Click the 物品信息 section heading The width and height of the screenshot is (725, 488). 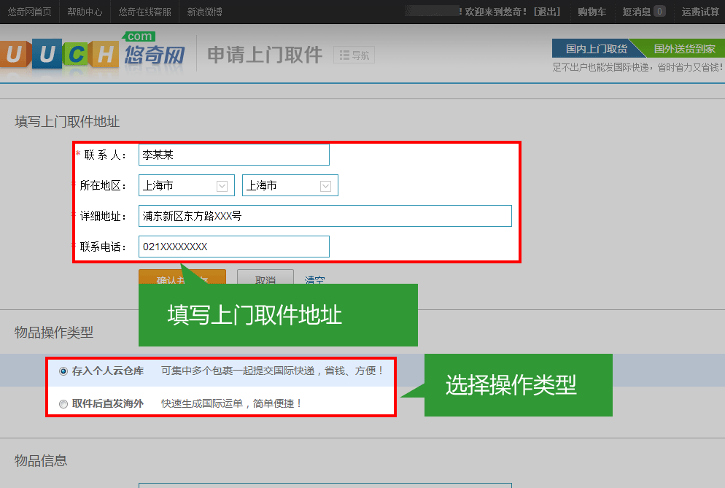[41, 460]
